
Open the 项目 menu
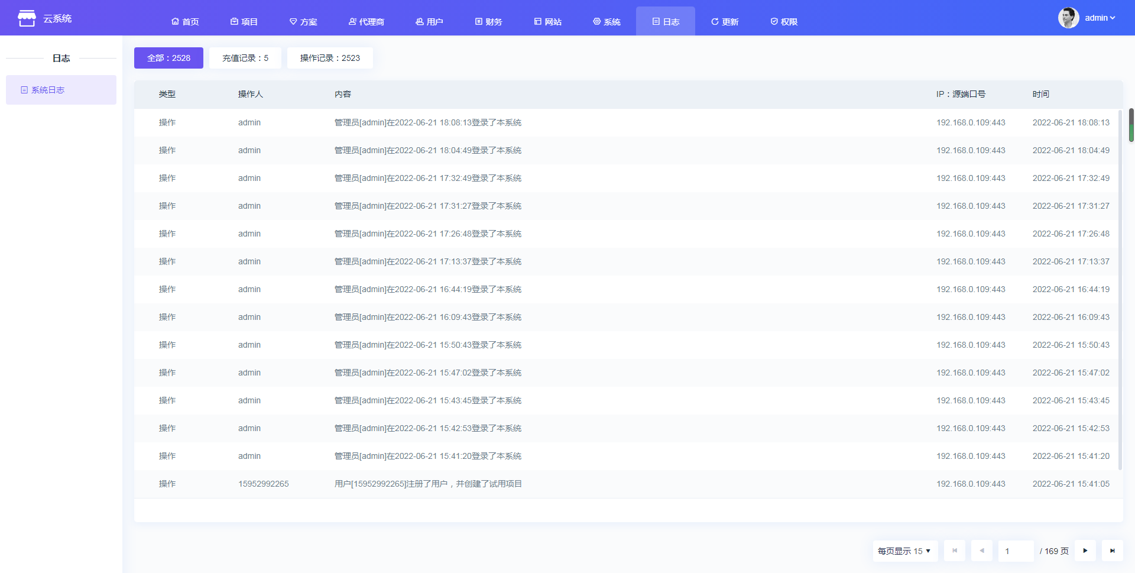(244, 22)
